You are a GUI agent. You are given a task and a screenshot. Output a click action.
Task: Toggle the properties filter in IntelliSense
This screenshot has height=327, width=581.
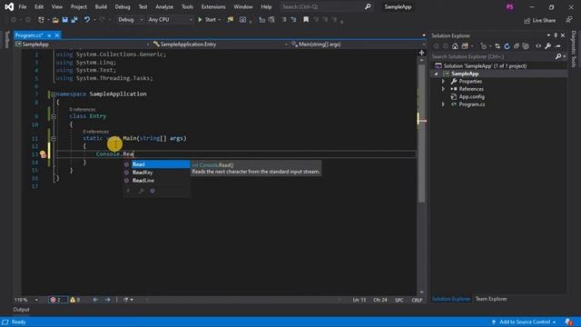coord(141,191)
